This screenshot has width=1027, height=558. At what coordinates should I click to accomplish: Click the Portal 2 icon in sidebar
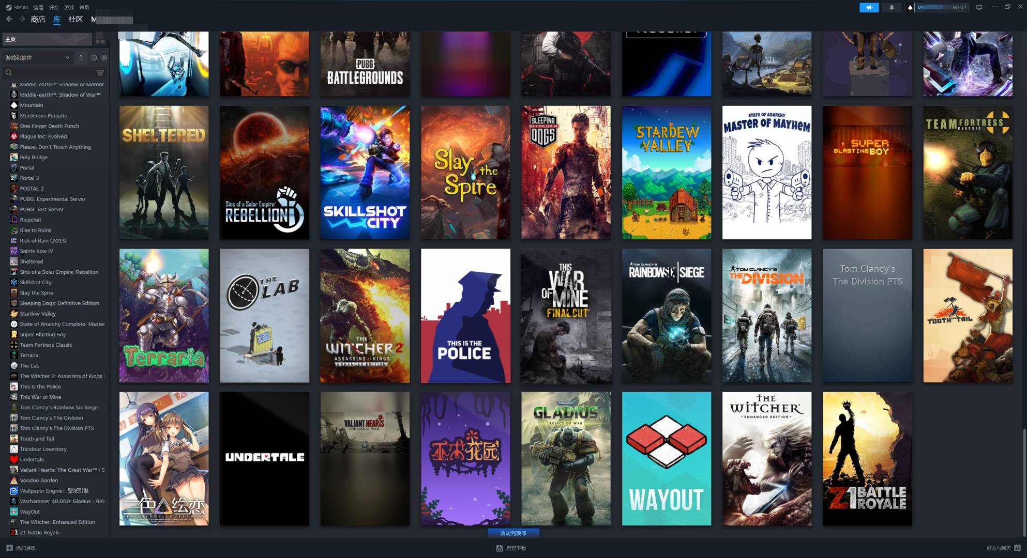tap(14, 178)
